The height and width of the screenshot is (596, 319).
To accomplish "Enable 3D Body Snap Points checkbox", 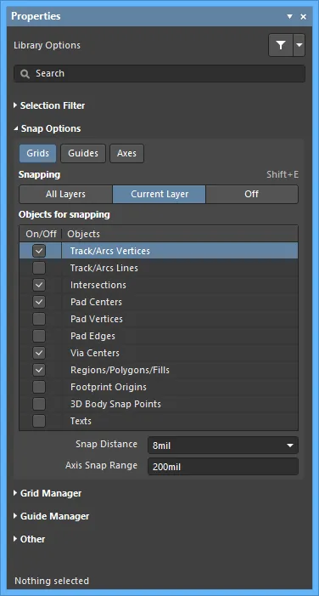I will [39, 404].
